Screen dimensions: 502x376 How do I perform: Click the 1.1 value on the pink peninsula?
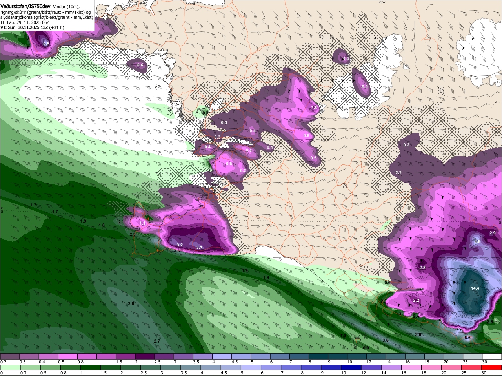[x=142, y=223]
